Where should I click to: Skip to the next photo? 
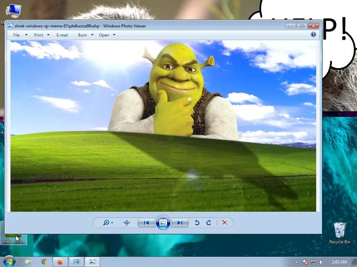click(x=180, y=223)
